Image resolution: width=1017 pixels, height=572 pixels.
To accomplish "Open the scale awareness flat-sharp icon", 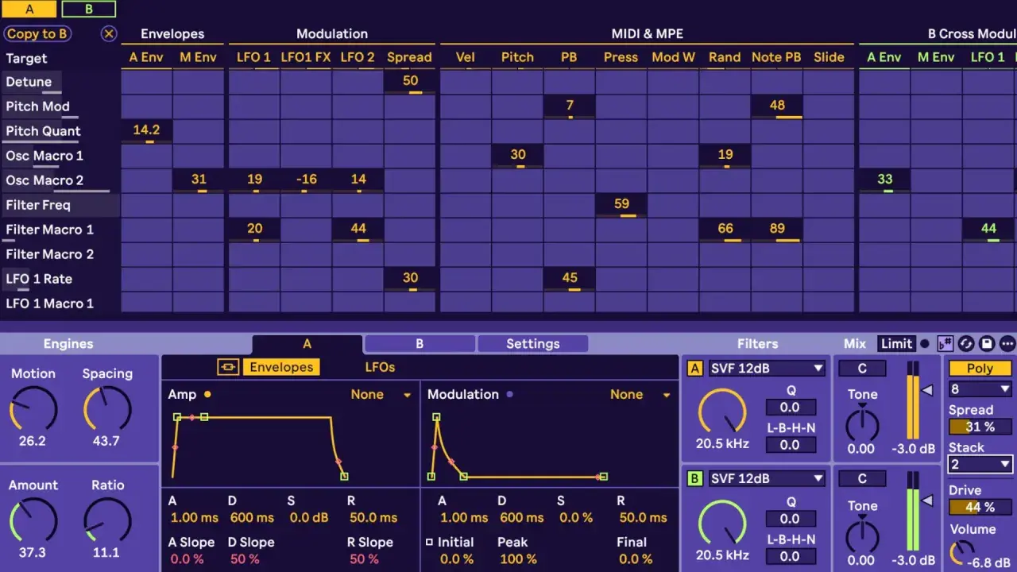I will click(945, 343).
